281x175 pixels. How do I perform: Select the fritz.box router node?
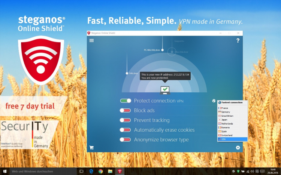(127, 73)
